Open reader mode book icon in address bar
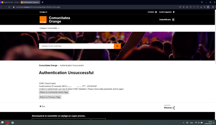Screen dimensions: 216x125 pyautogui.click(x=180, y=7)
